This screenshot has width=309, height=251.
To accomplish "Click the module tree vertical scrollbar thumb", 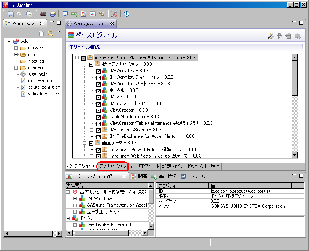I will pos(294,78).
